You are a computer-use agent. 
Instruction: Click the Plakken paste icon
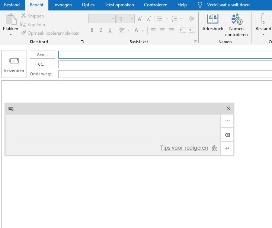10,21
